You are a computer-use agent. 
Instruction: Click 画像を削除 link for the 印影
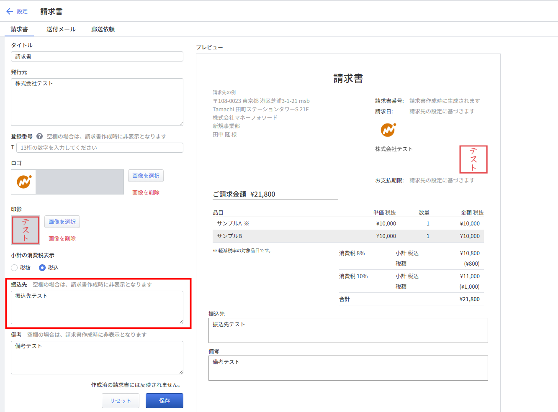[x=62, y=238]
